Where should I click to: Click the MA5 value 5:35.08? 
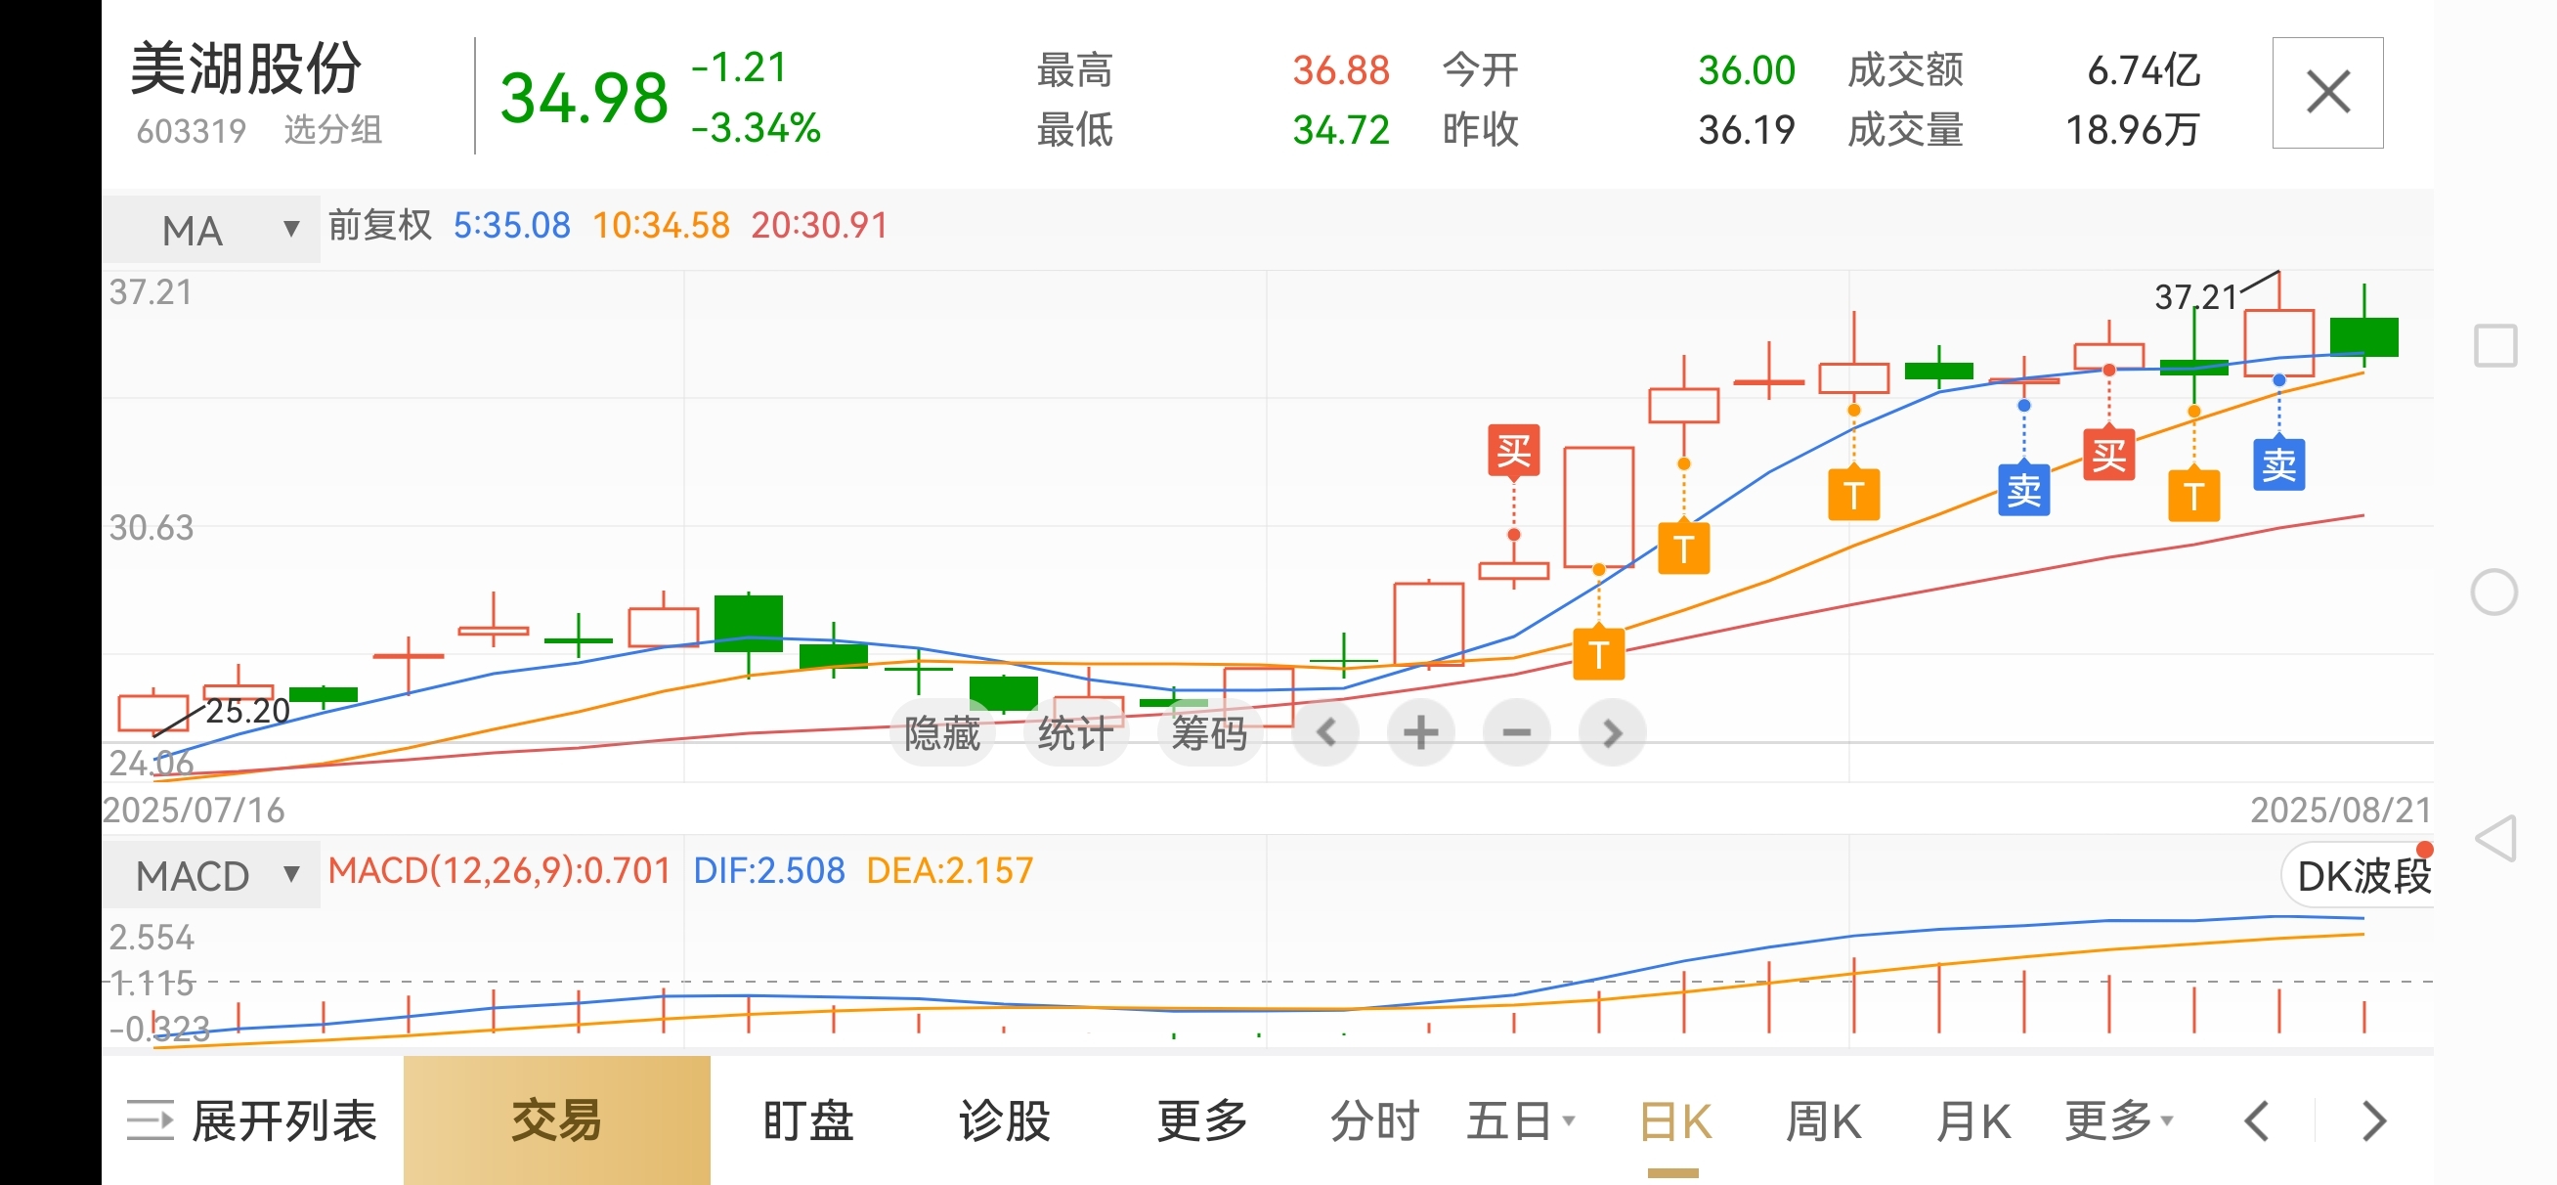[x=512, y=226]
